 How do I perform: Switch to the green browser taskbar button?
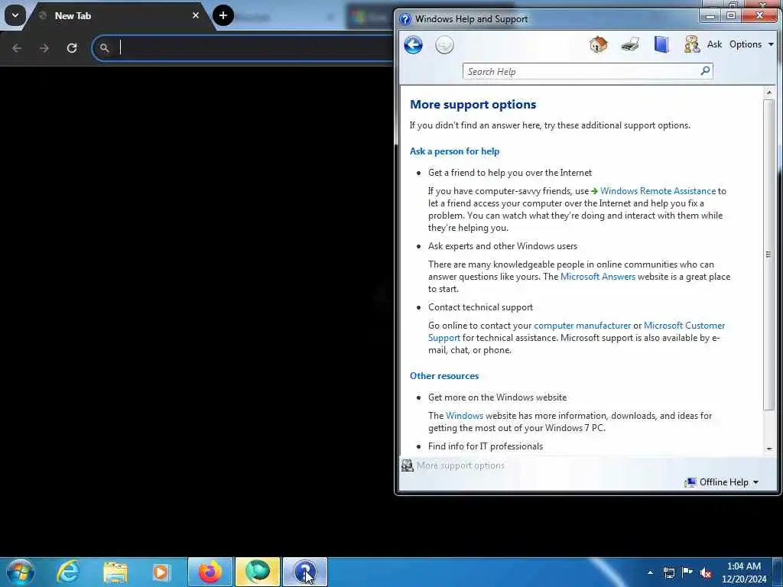click(257, 572)
